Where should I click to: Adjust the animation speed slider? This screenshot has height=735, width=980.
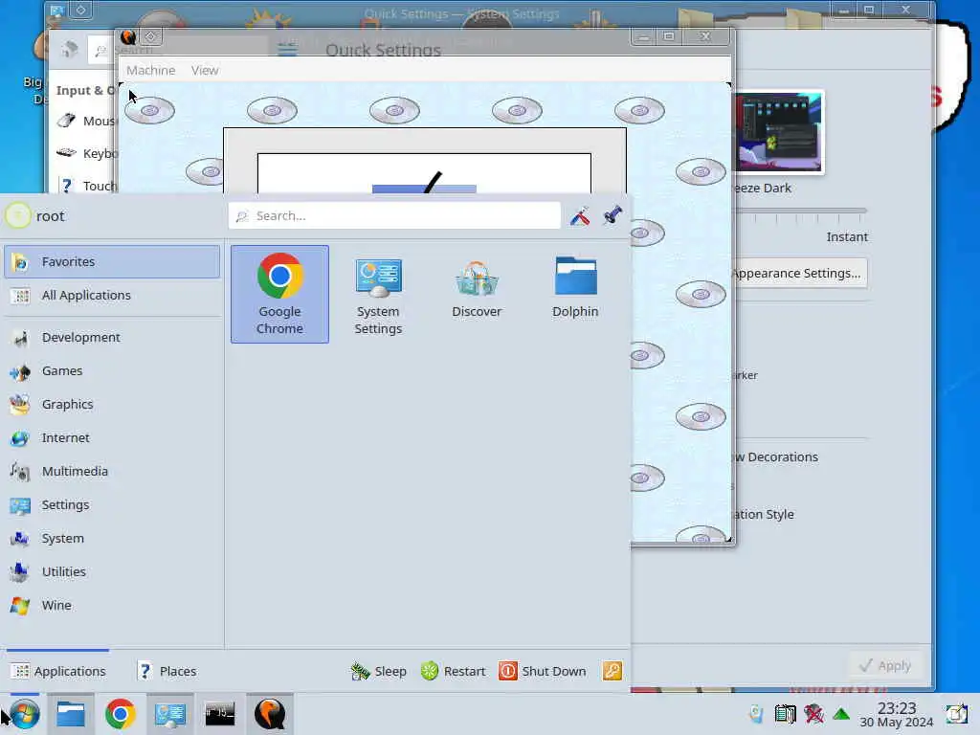[800, 212]
